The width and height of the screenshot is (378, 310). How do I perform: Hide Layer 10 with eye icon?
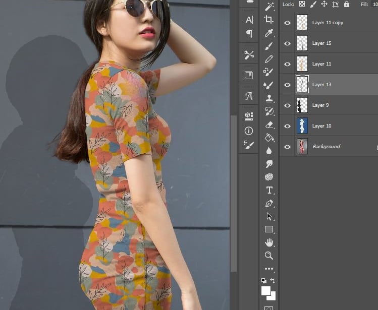click(x=287, y=126)
